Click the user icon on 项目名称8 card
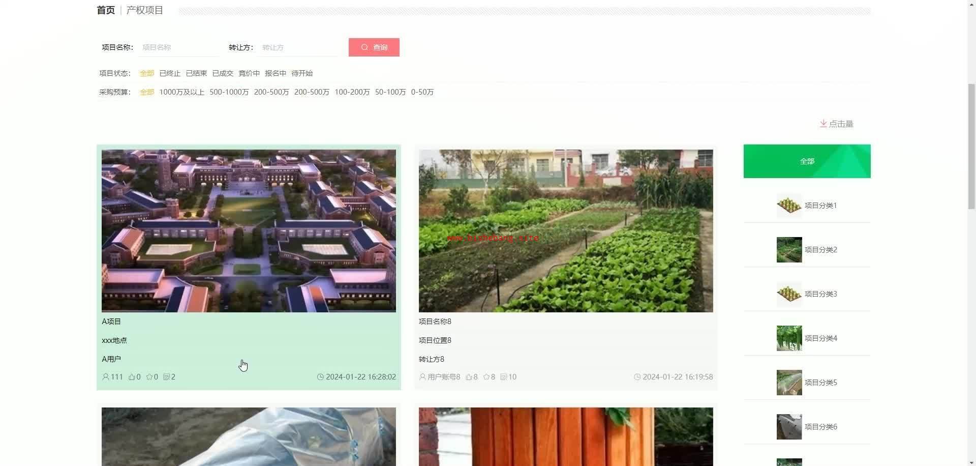 (422, 377)
